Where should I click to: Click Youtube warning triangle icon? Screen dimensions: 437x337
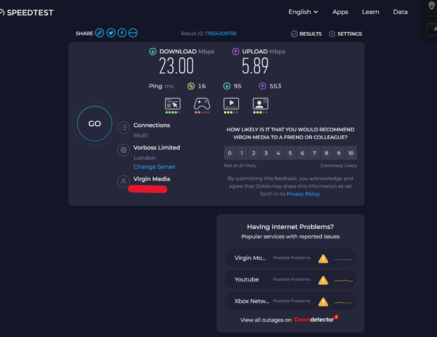pos(323,280)
